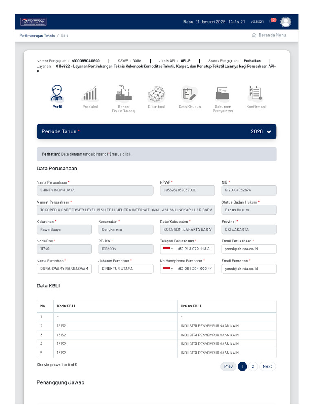Switch to Bahan Baku/Barang step label
The image size is (313, 418).
pos(123,109)
